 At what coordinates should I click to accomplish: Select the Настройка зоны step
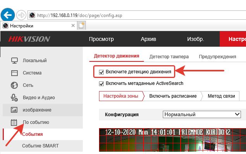point(121,96)
